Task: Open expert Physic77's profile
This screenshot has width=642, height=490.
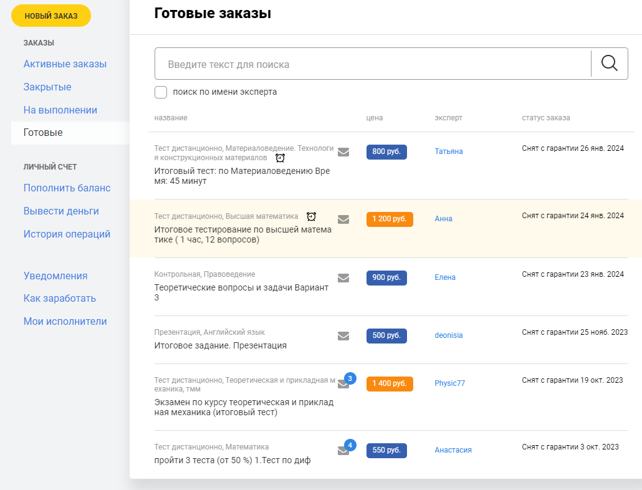Action: pos(450,383)
